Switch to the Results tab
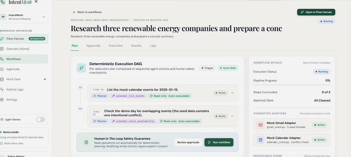The width and height of the screenshot is (351, 157). point(136,46)
